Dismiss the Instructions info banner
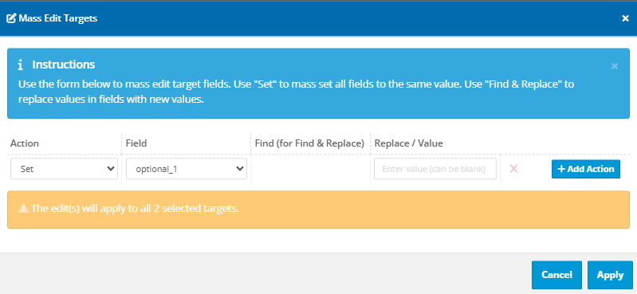Viewport: 637px width, 294px height. (614, 66)
